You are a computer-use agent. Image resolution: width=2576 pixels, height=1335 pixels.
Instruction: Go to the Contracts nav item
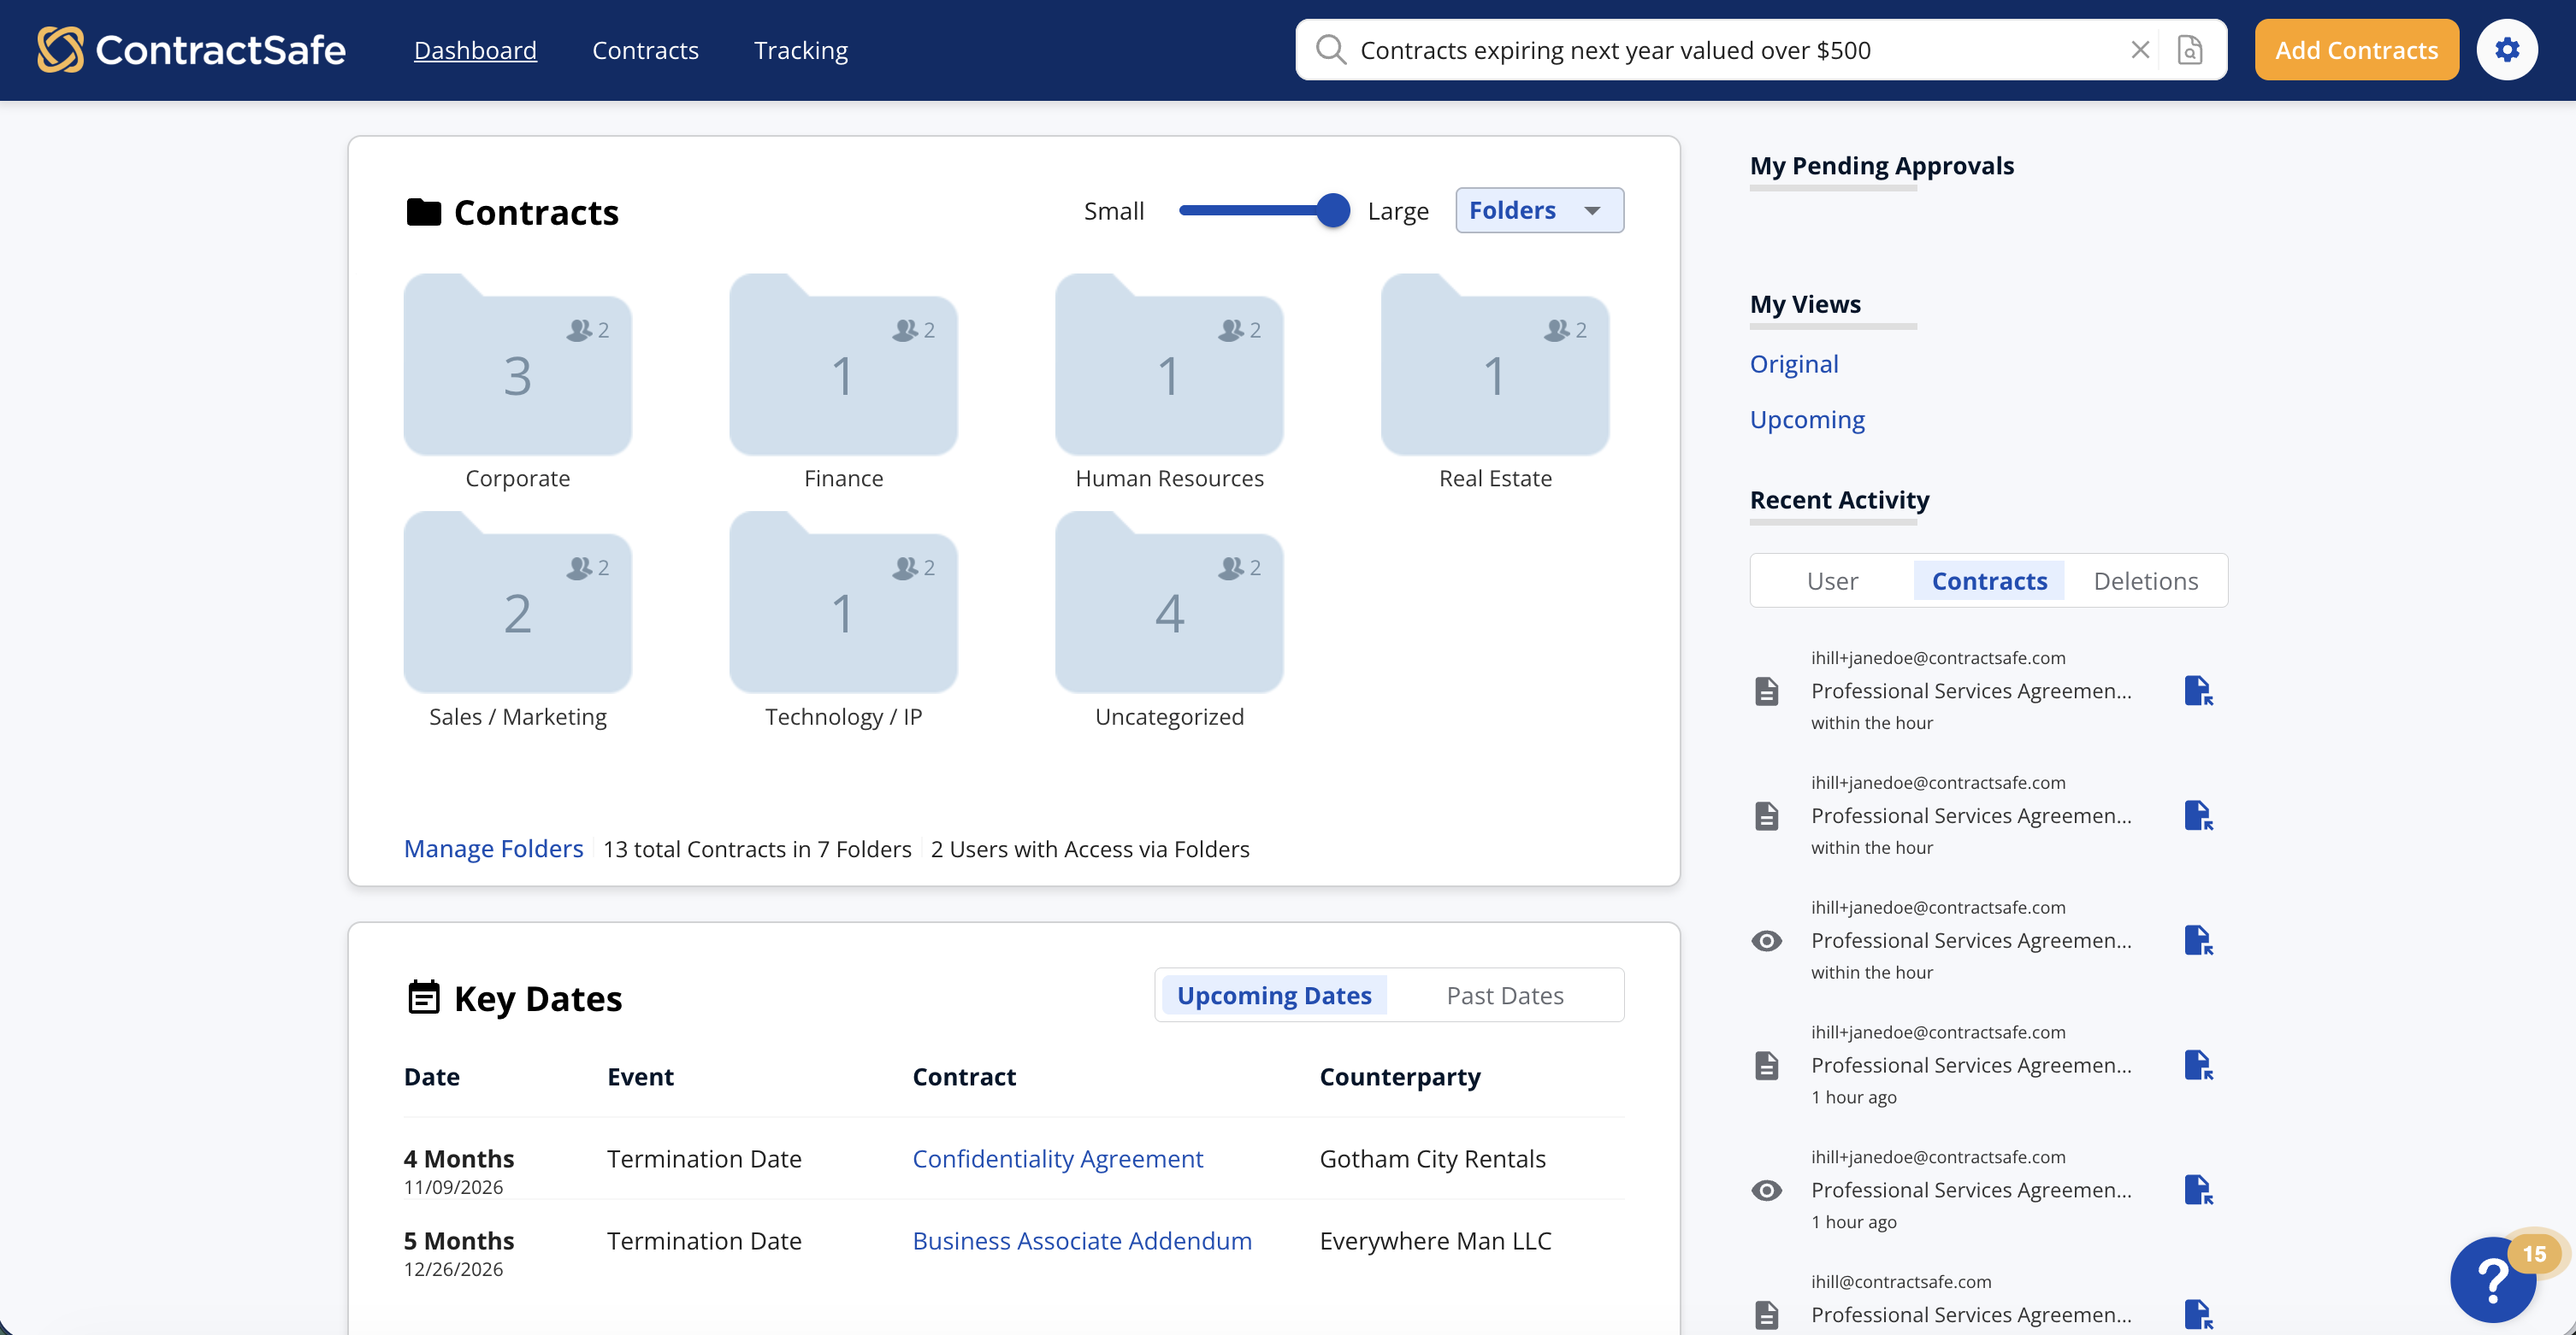pyautogui.click(x=645, y=50)
